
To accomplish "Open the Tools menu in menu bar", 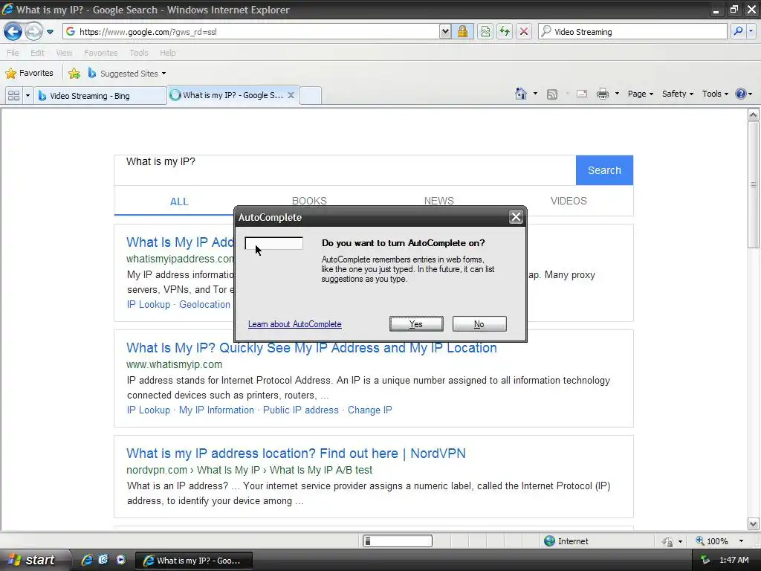I will [139, 53].
